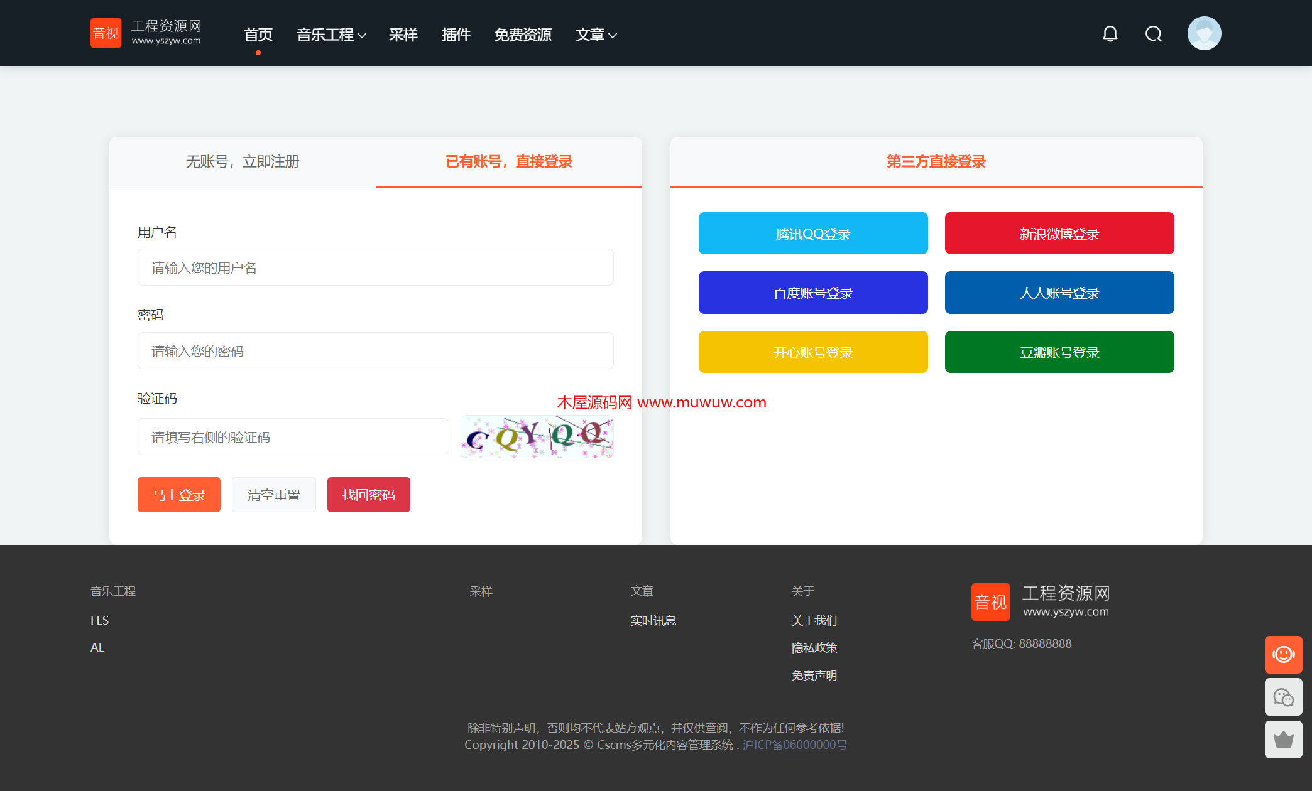Click the 找回密码 button
1312x791 pixels.
point(368,495)
